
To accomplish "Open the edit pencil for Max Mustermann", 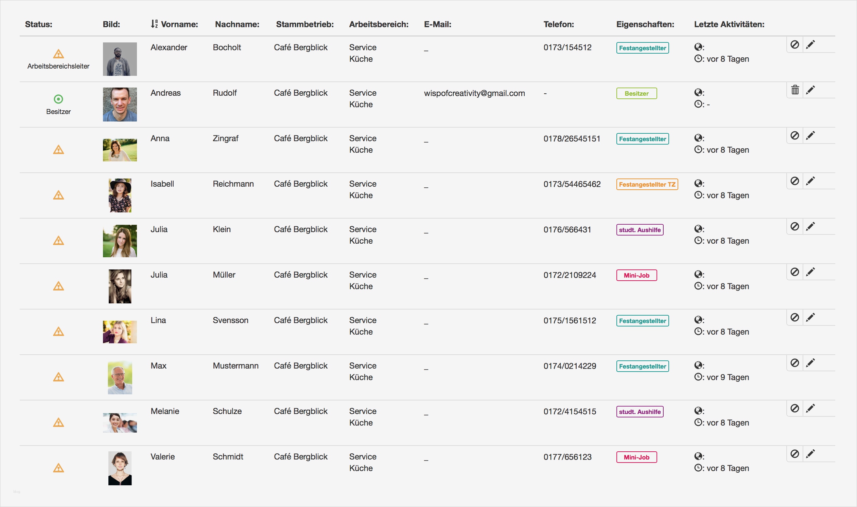I will [810, 362].
